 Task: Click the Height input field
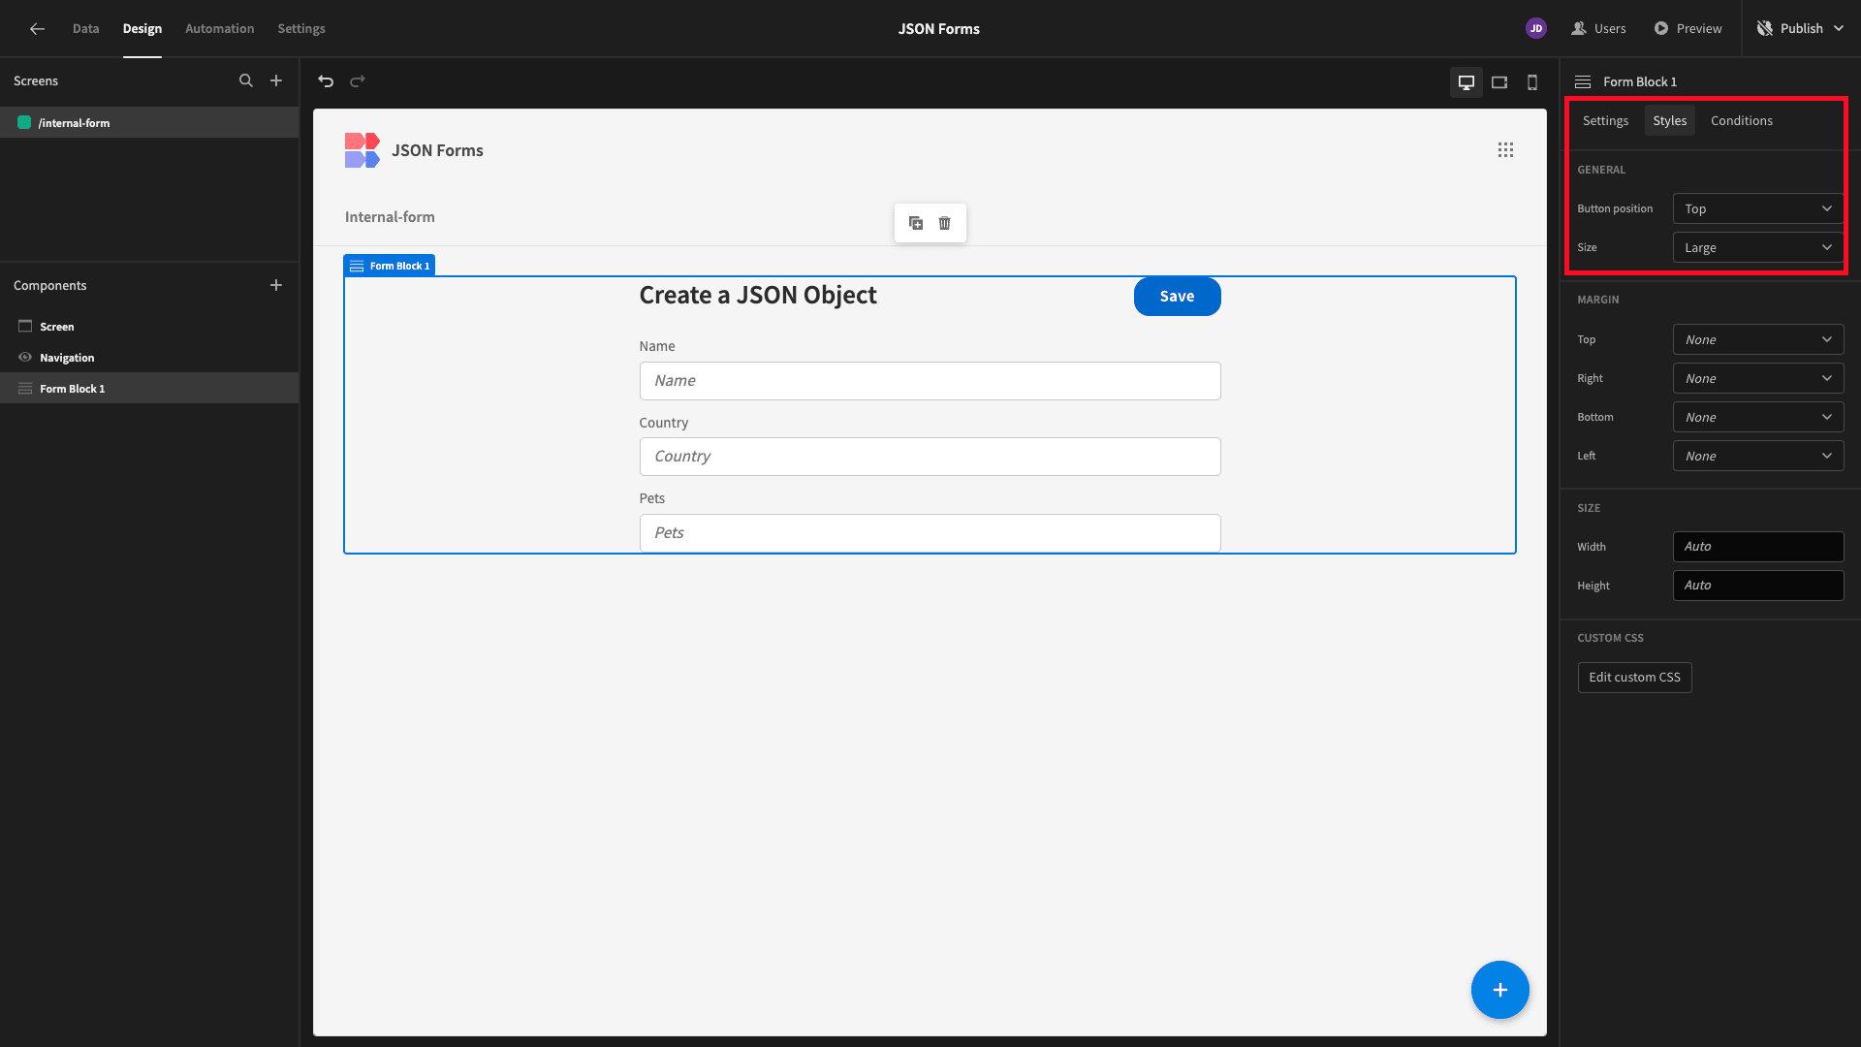point(1758,586)
